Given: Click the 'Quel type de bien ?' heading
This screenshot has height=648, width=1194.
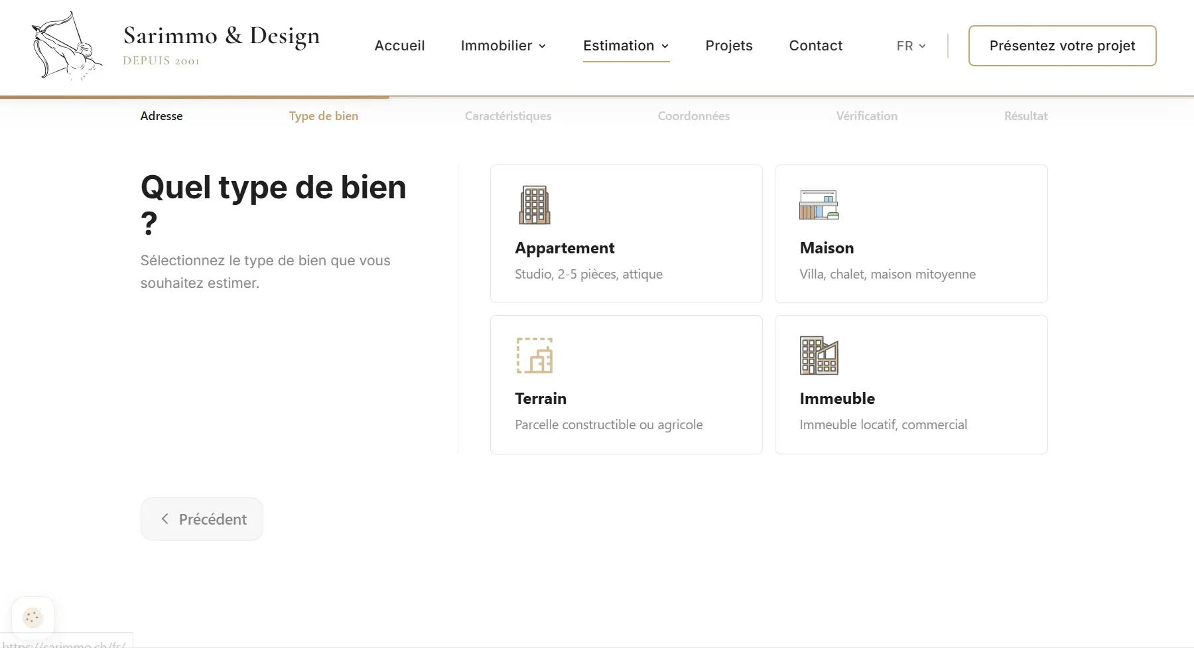Looking at the screenshot, I should [273, 205].
